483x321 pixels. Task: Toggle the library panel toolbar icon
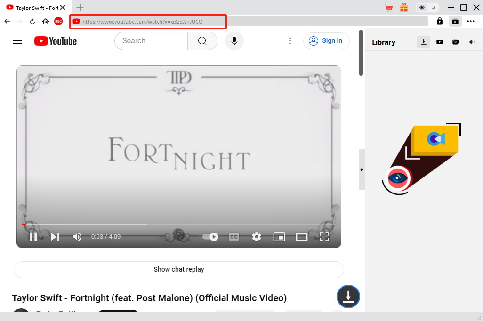coord(455,21)
